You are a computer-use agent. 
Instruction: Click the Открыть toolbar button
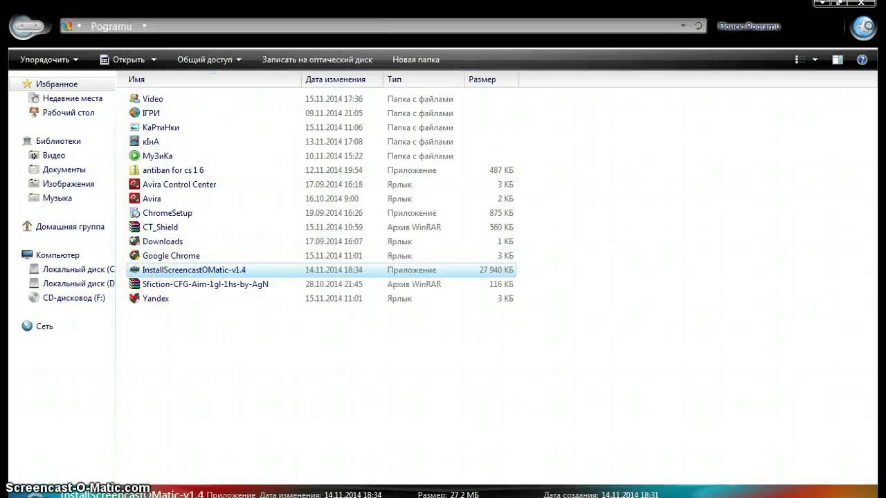tap(122, 59)
